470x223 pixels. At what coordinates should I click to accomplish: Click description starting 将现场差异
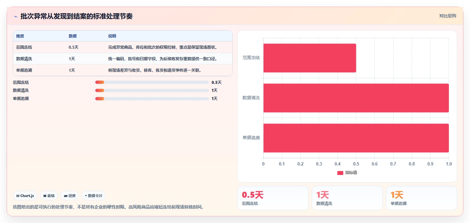[x=155, y=70]
